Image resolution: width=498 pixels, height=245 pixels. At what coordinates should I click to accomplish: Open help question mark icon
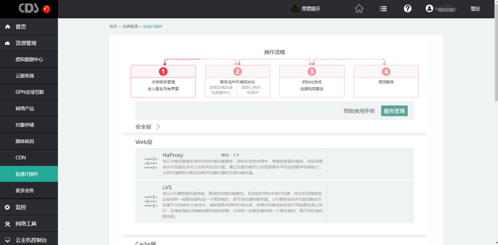click(x=407, y=9)
